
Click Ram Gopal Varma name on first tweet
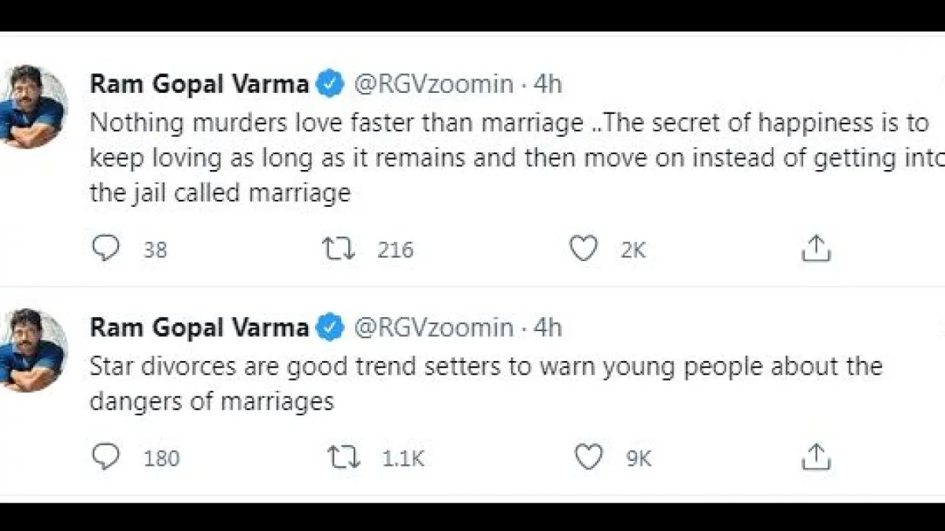coord(199,84)
